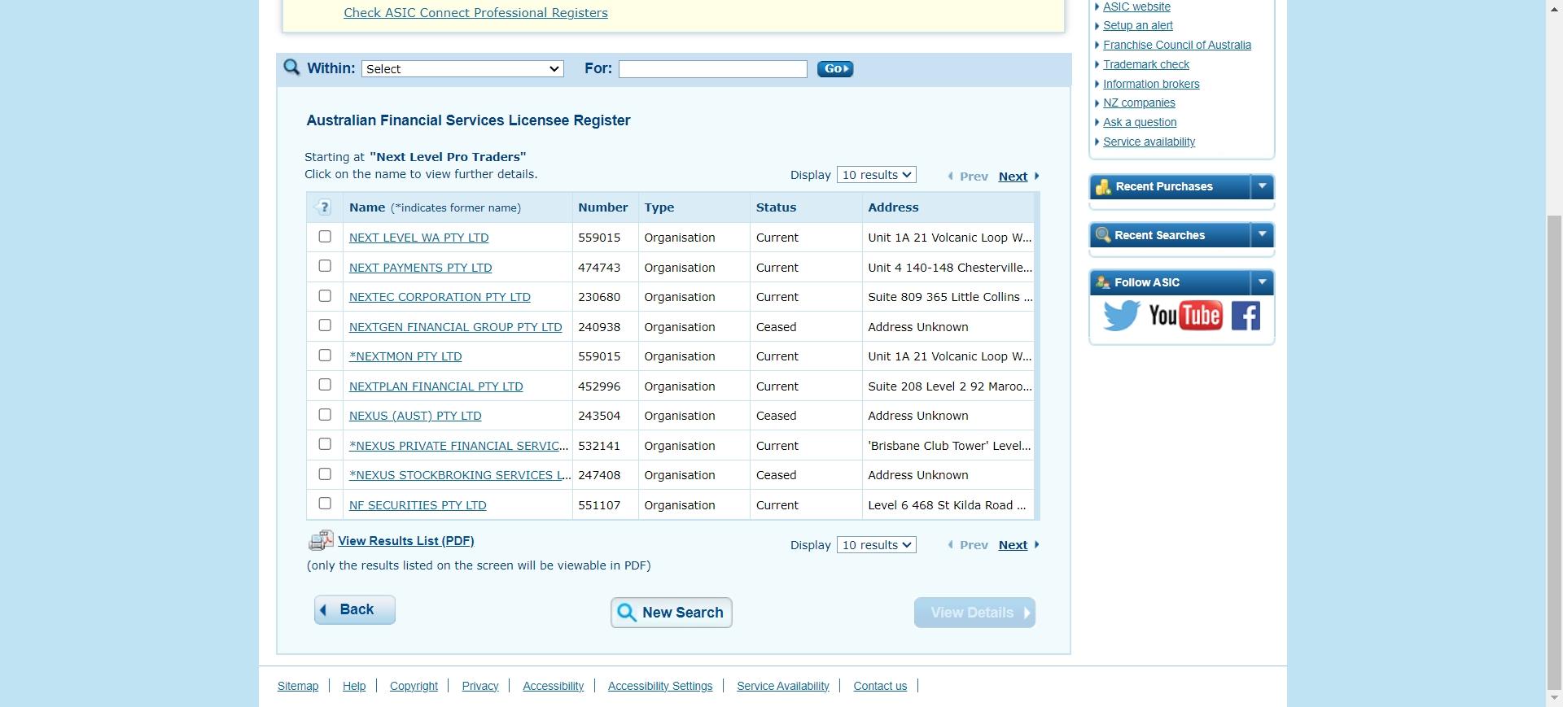
Task: Check the *NEXUS STOCKBROKING SERVICES row checkbox
Action: (x=325, y=474)
